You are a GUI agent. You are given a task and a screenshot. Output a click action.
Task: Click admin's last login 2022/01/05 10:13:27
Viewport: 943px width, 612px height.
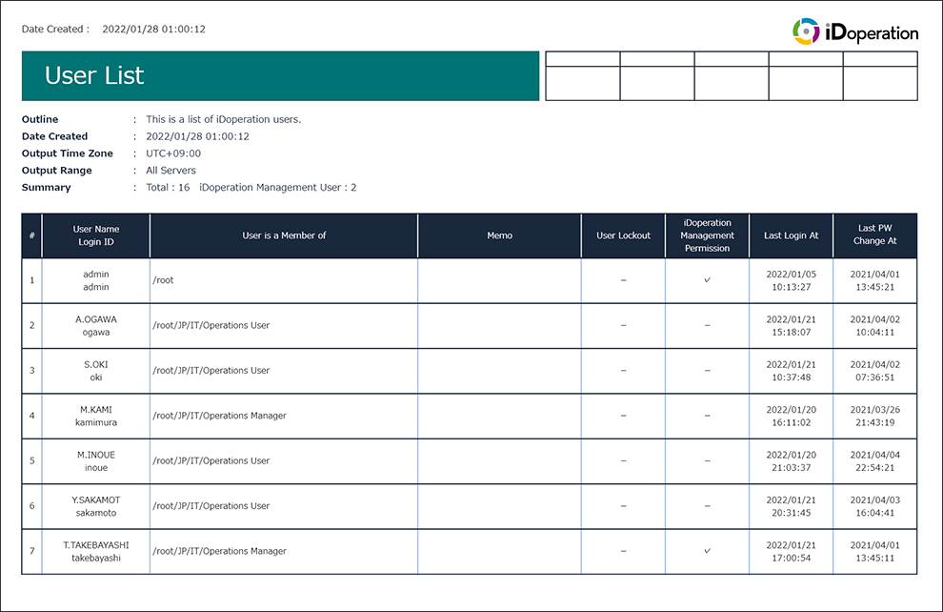pyautogui.click(x=791, y=280)
